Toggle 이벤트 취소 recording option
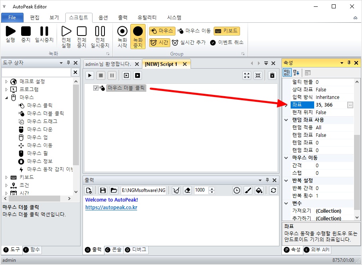 [x=227, y=43]
